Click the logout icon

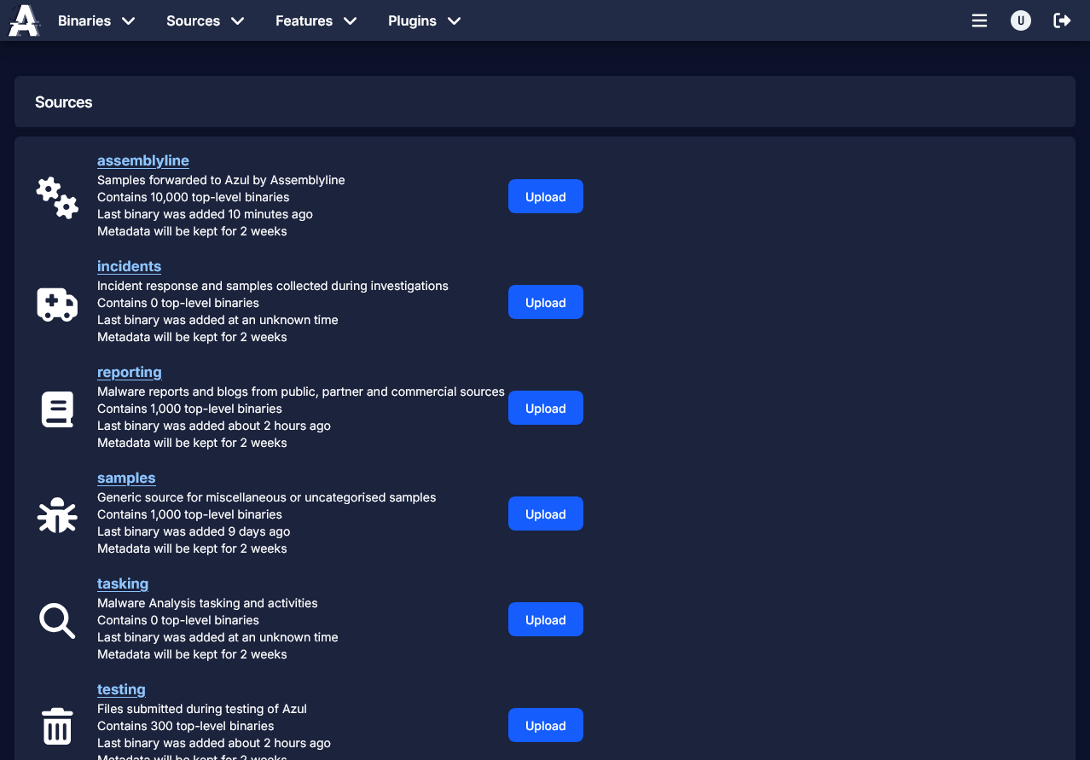click(x=1062, y=20)
